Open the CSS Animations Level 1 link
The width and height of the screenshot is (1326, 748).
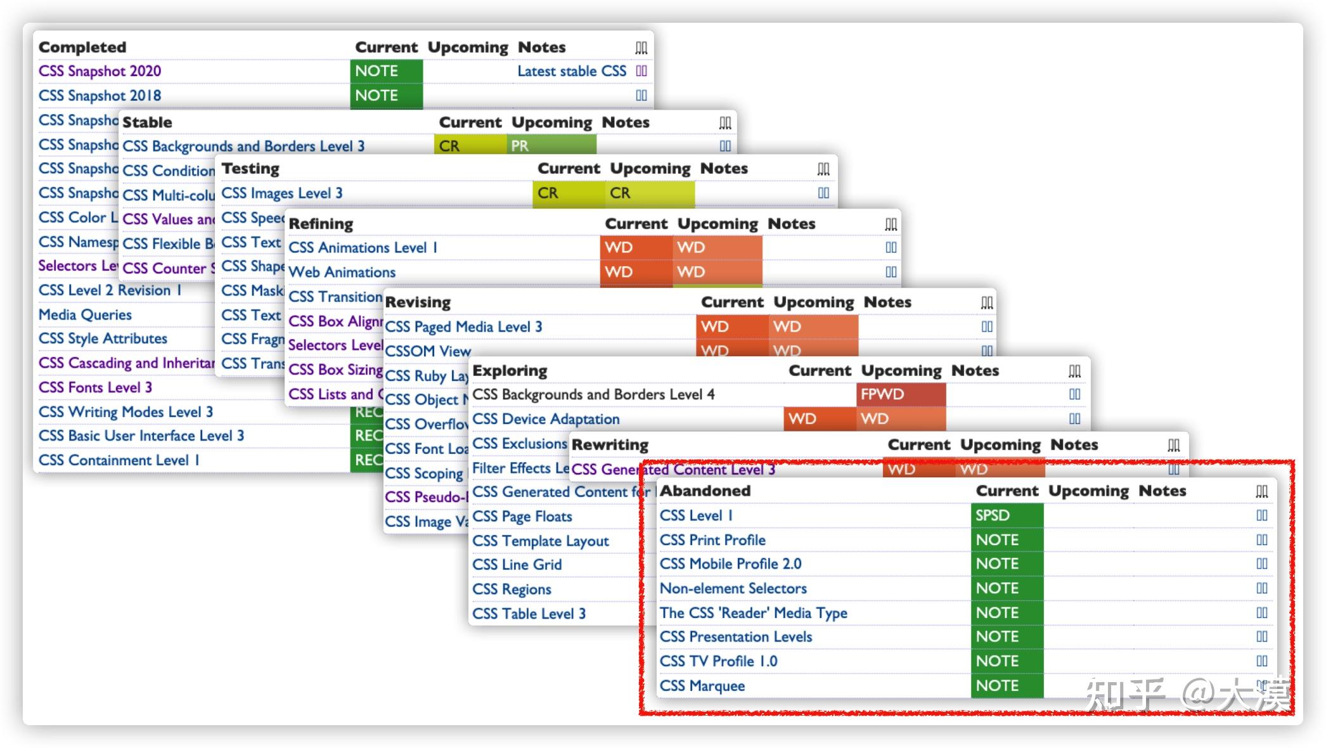[363, 248]
